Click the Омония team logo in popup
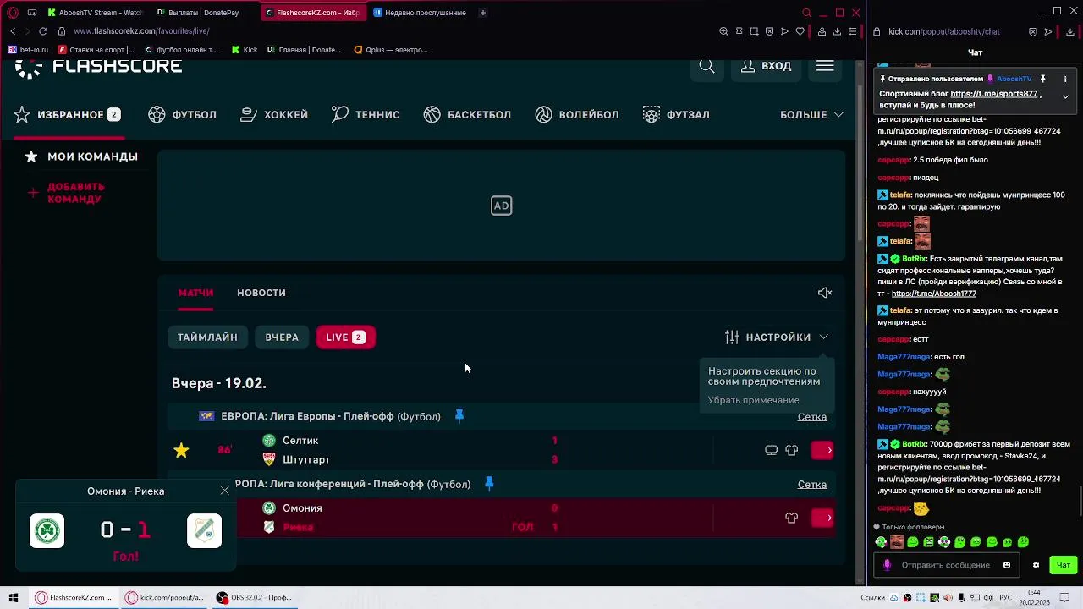The width and height of the screenshot is (1083, 609). (x=47, y=530)
